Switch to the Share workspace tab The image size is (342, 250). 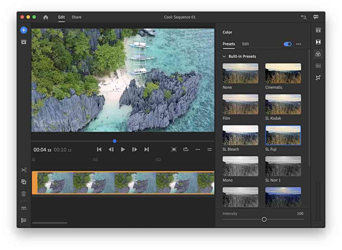76,17
